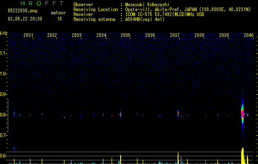
Task: Click the large meteor echo near 2040
Action: coord(242,114)
